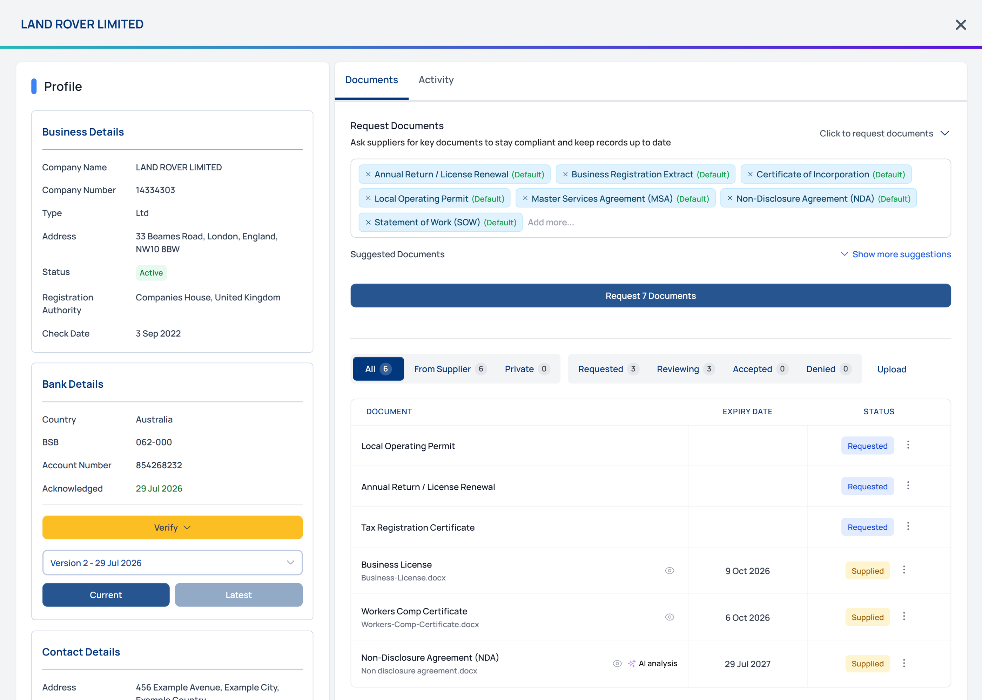Click the expiry date 9 Oct 2026
982x700 pixels.
click(x=747, y=571)
